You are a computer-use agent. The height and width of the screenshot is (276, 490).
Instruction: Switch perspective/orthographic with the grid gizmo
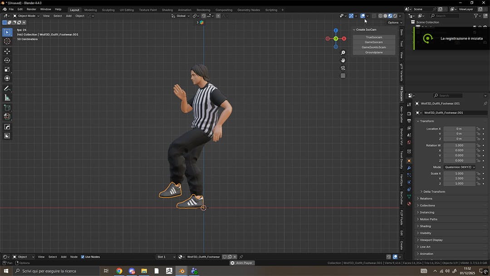[x=343, y=76]
